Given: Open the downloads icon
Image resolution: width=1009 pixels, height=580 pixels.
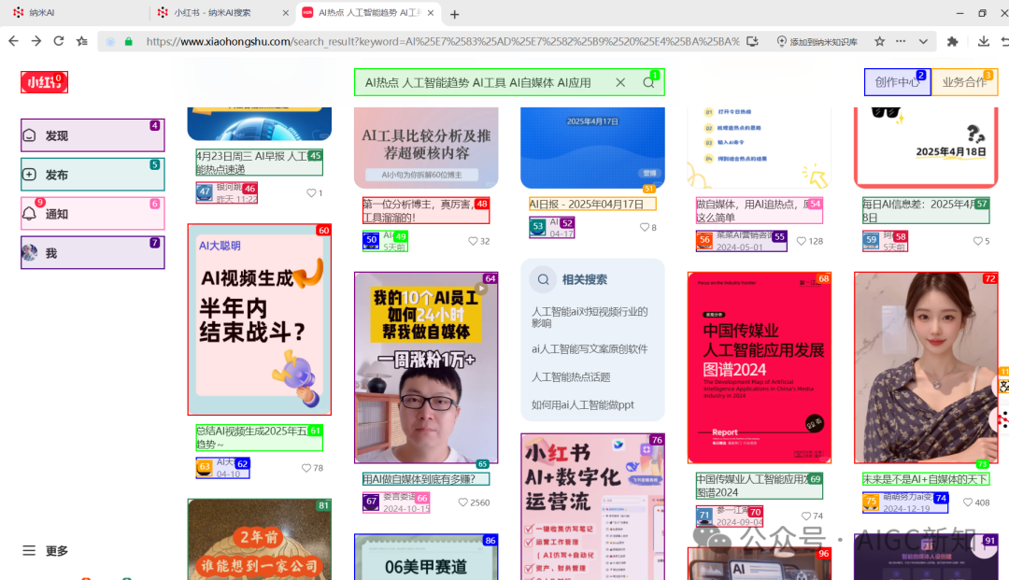Looking at the screenshot, I should 983,41.
